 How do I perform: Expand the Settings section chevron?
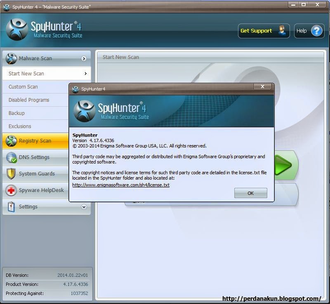84,207
